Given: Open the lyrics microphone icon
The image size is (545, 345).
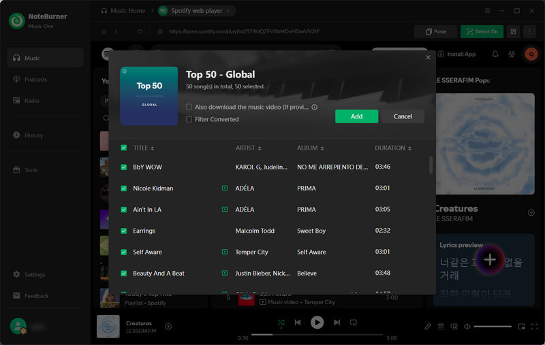Looking at the screenshot, I should pos(428,327).
